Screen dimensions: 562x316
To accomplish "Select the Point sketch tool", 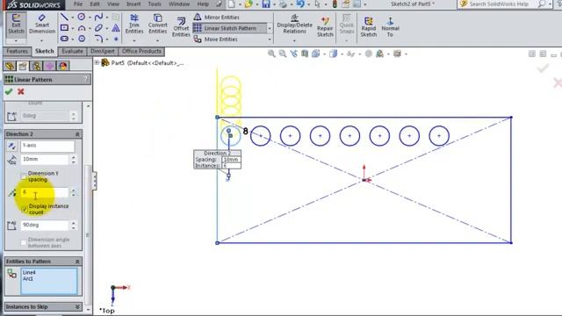I will pos(116,39).
